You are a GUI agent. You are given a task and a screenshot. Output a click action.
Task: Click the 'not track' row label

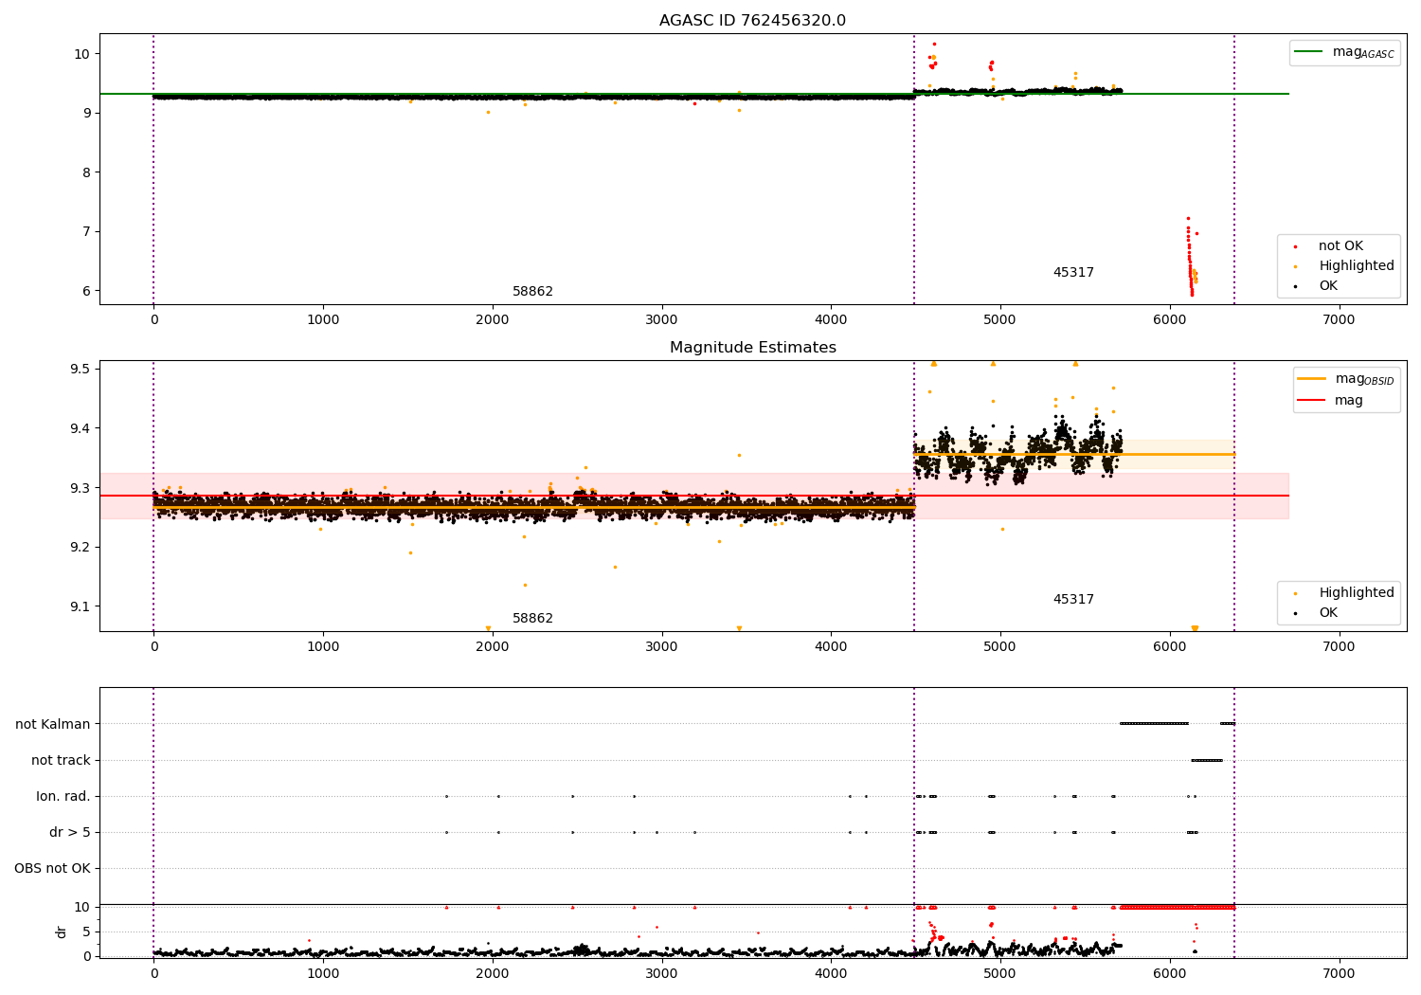(x=61, y=760)
